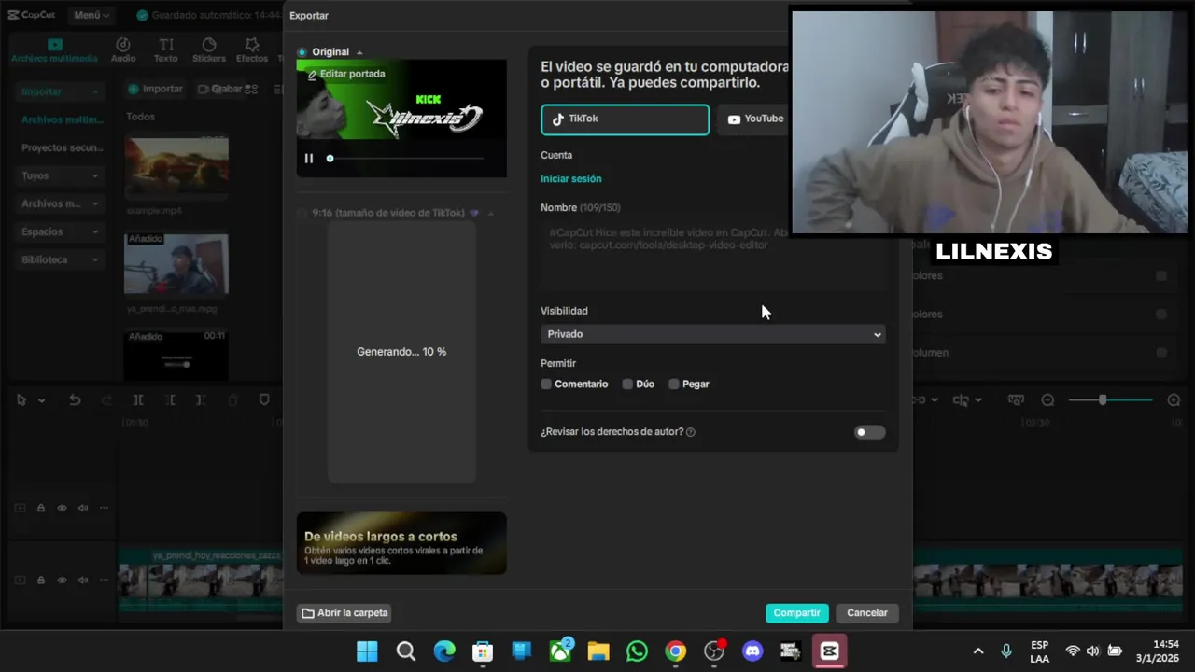Click the delete left trim icon
This screenshot has height=672, width=1195.
tap(170, 400)
